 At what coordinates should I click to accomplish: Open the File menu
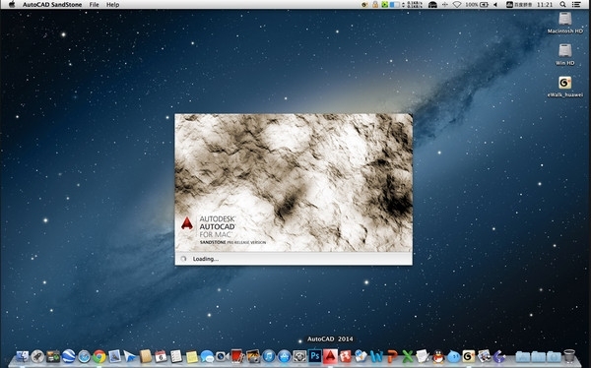(x=95, y=5)
